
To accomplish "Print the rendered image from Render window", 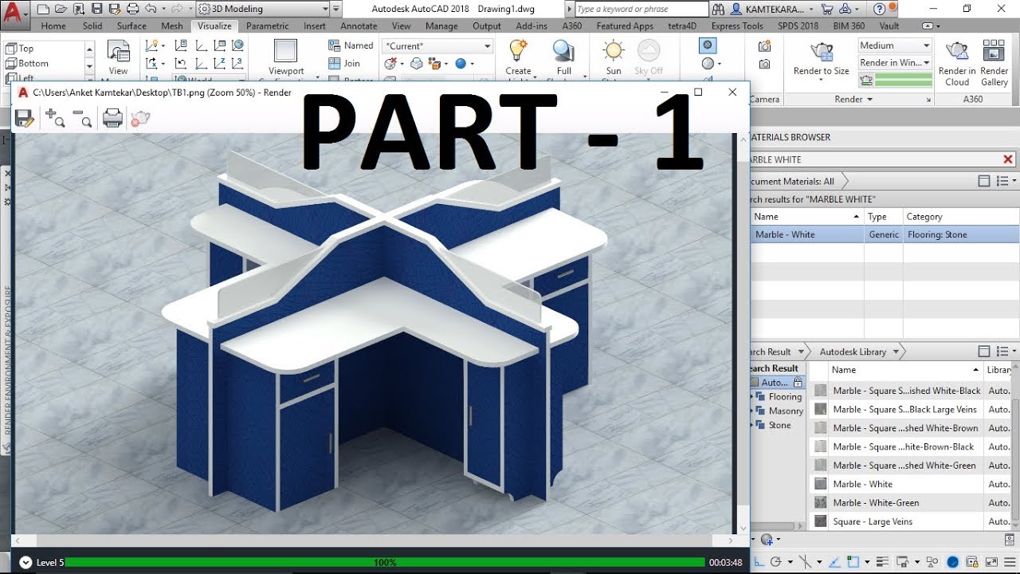I will tap(112, 118).
